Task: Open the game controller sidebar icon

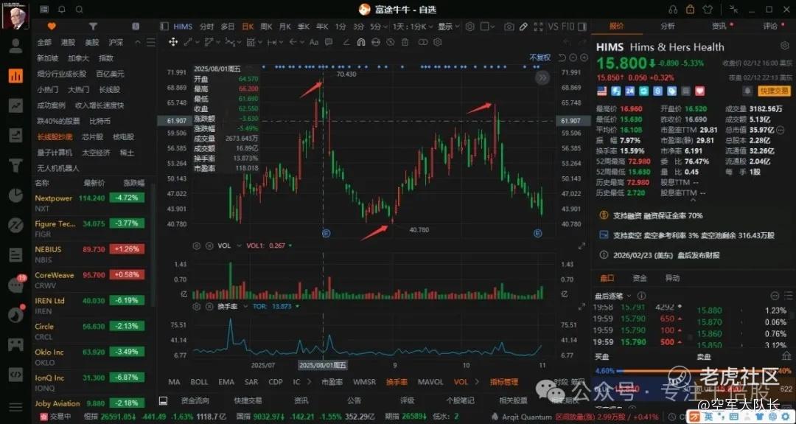Action: coord(15,345)
